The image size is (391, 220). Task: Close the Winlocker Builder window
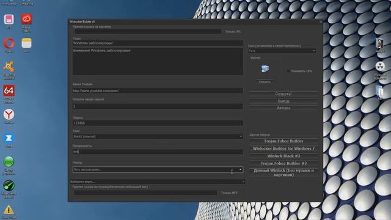pos(320,22)
